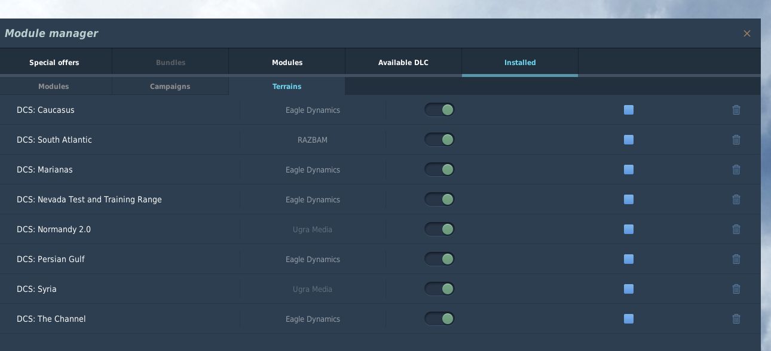Click trash icon for Nevada Test and Training Range
771x351 pixels.
pos(736,199)
